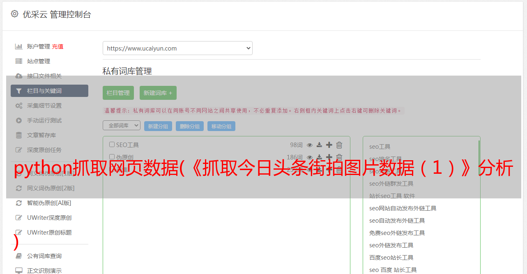Click the 98词 count on SEO工具 row
527x274 pixels.
[x=296, y=145]
